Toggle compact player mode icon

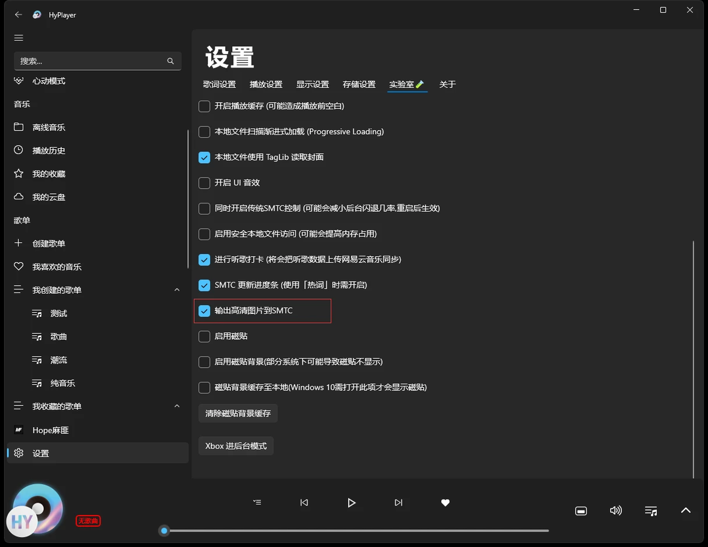click(x=581, y=511)
